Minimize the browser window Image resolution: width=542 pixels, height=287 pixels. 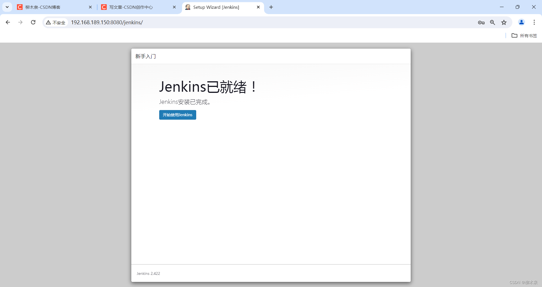click(502, 7)
